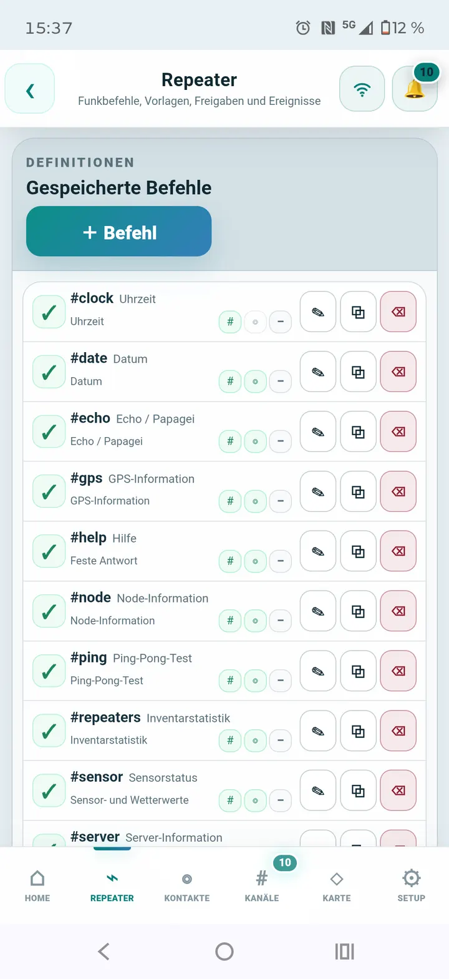This screenshot has height=979, width=449.
Task: Toggle the minus flag on #ping row
Action: point(280,681)
